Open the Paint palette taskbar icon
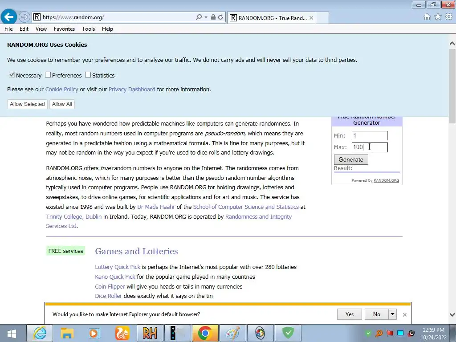 click(232, 333)
